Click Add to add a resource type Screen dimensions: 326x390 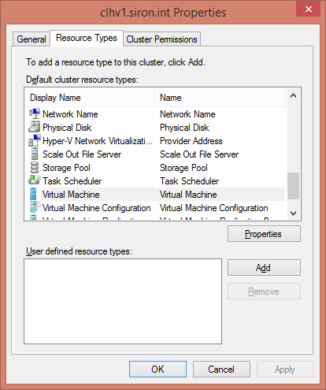264,268
